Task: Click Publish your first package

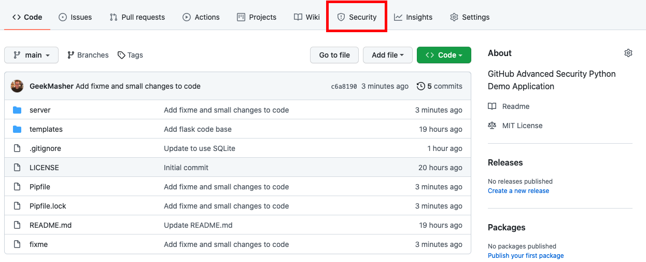Action: click(x=526, y=256)
